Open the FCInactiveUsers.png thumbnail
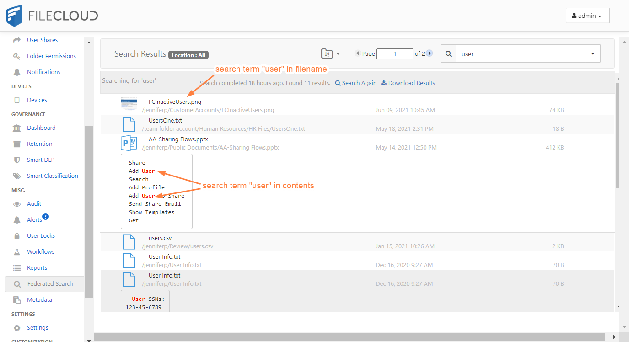The height and width of the screenshot is (342, 629). (129, 103)
